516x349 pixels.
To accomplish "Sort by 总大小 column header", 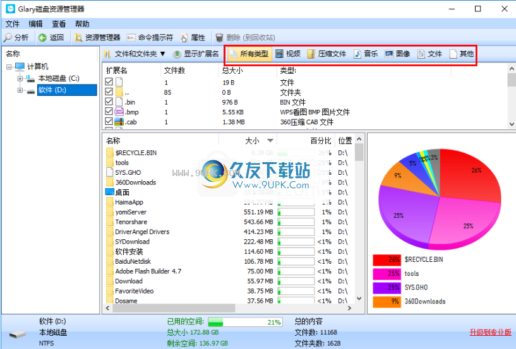I will point(232,71).
